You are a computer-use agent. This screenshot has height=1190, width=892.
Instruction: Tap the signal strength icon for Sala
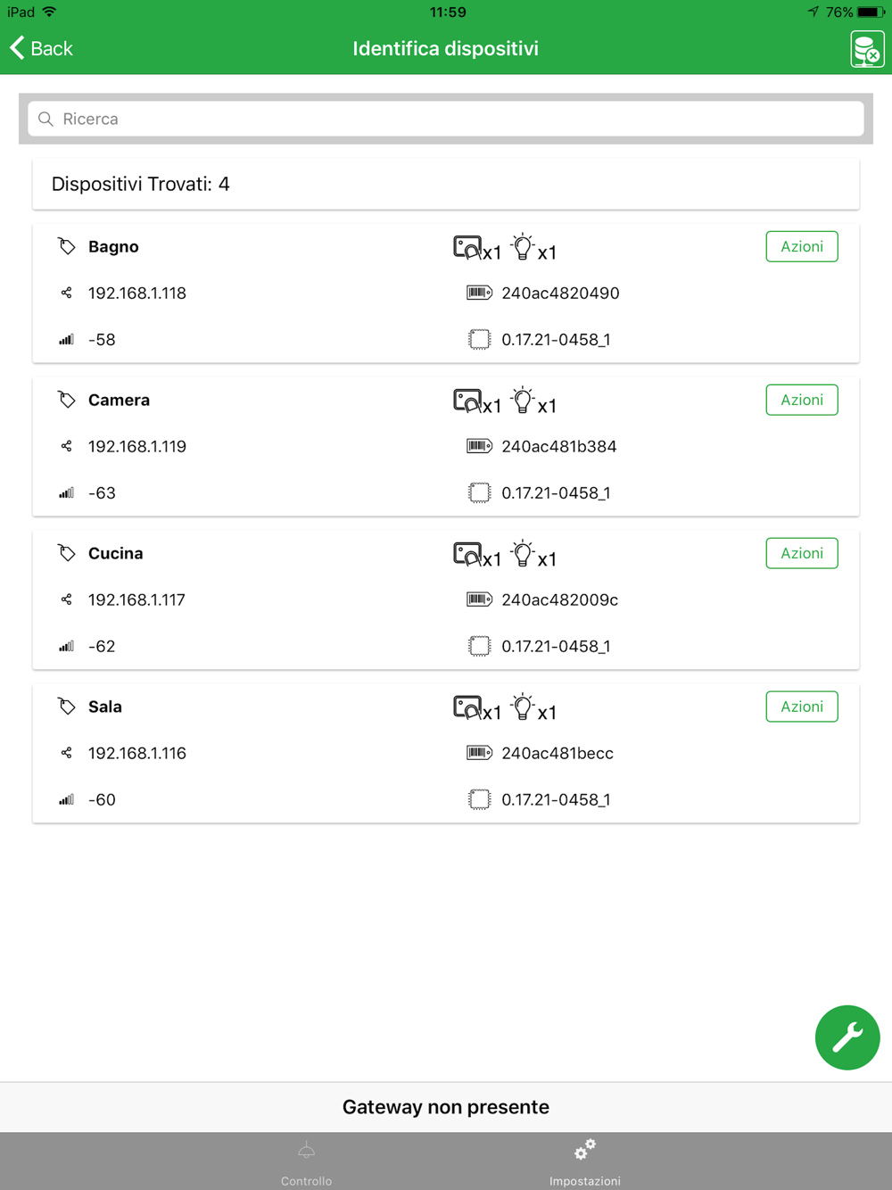tap(67, 800)
